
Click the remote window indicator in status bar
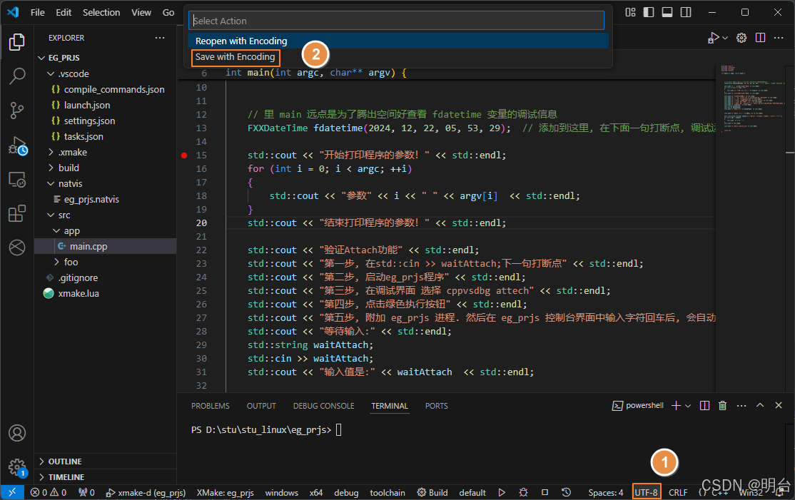tap(12, 492)
